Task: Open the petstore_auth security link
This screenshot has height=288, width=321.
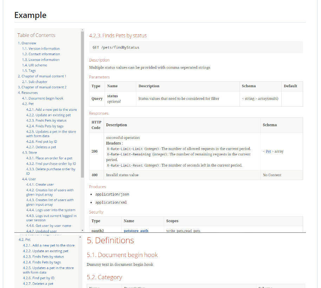Action: 136,231
